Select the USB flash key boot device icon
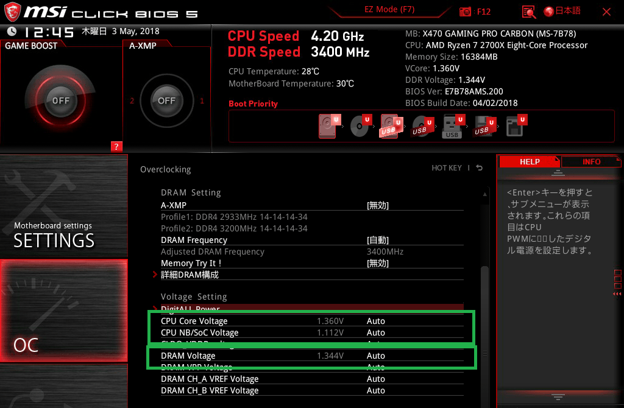This screenshot has width=624, height=408. 453,127
